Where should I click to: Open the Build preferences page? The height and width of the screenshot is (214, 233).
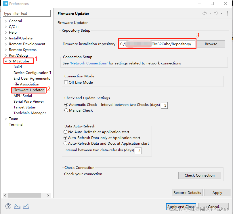pyautogui.click(x=18, y=67)
